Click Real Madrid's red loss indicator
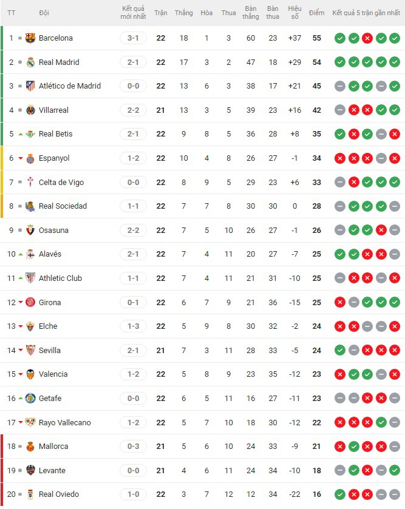 [367, 62]
